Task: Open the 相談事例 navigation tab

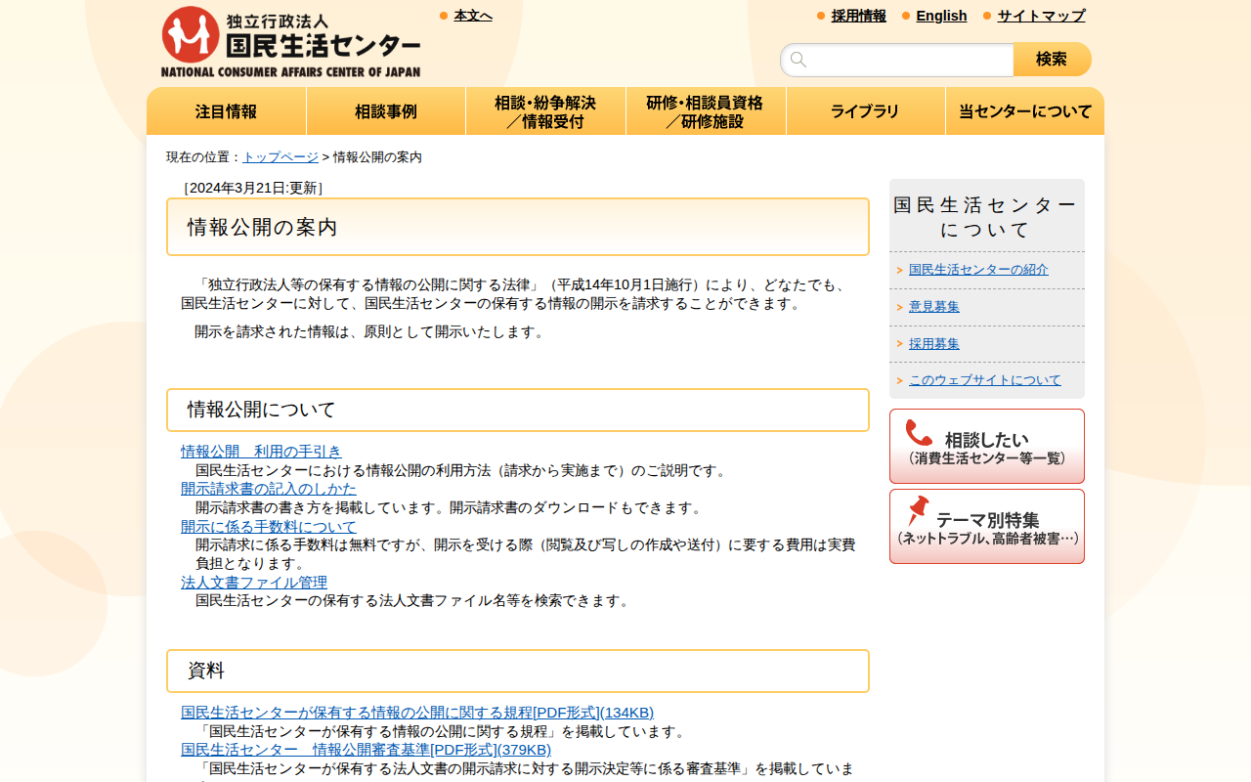Action: [x=386, y=111]
